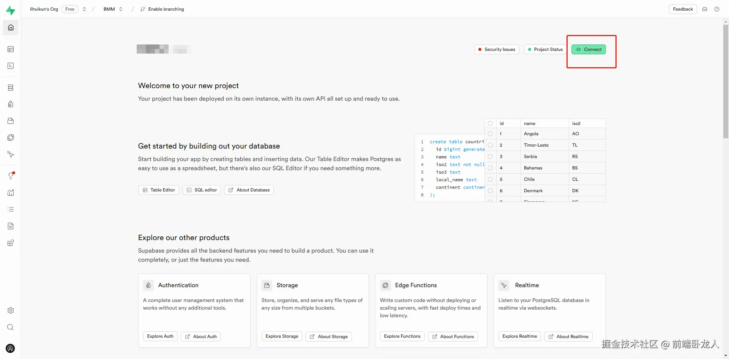
Task: Check the box for the Serbia row
Action: coord(490,157)
